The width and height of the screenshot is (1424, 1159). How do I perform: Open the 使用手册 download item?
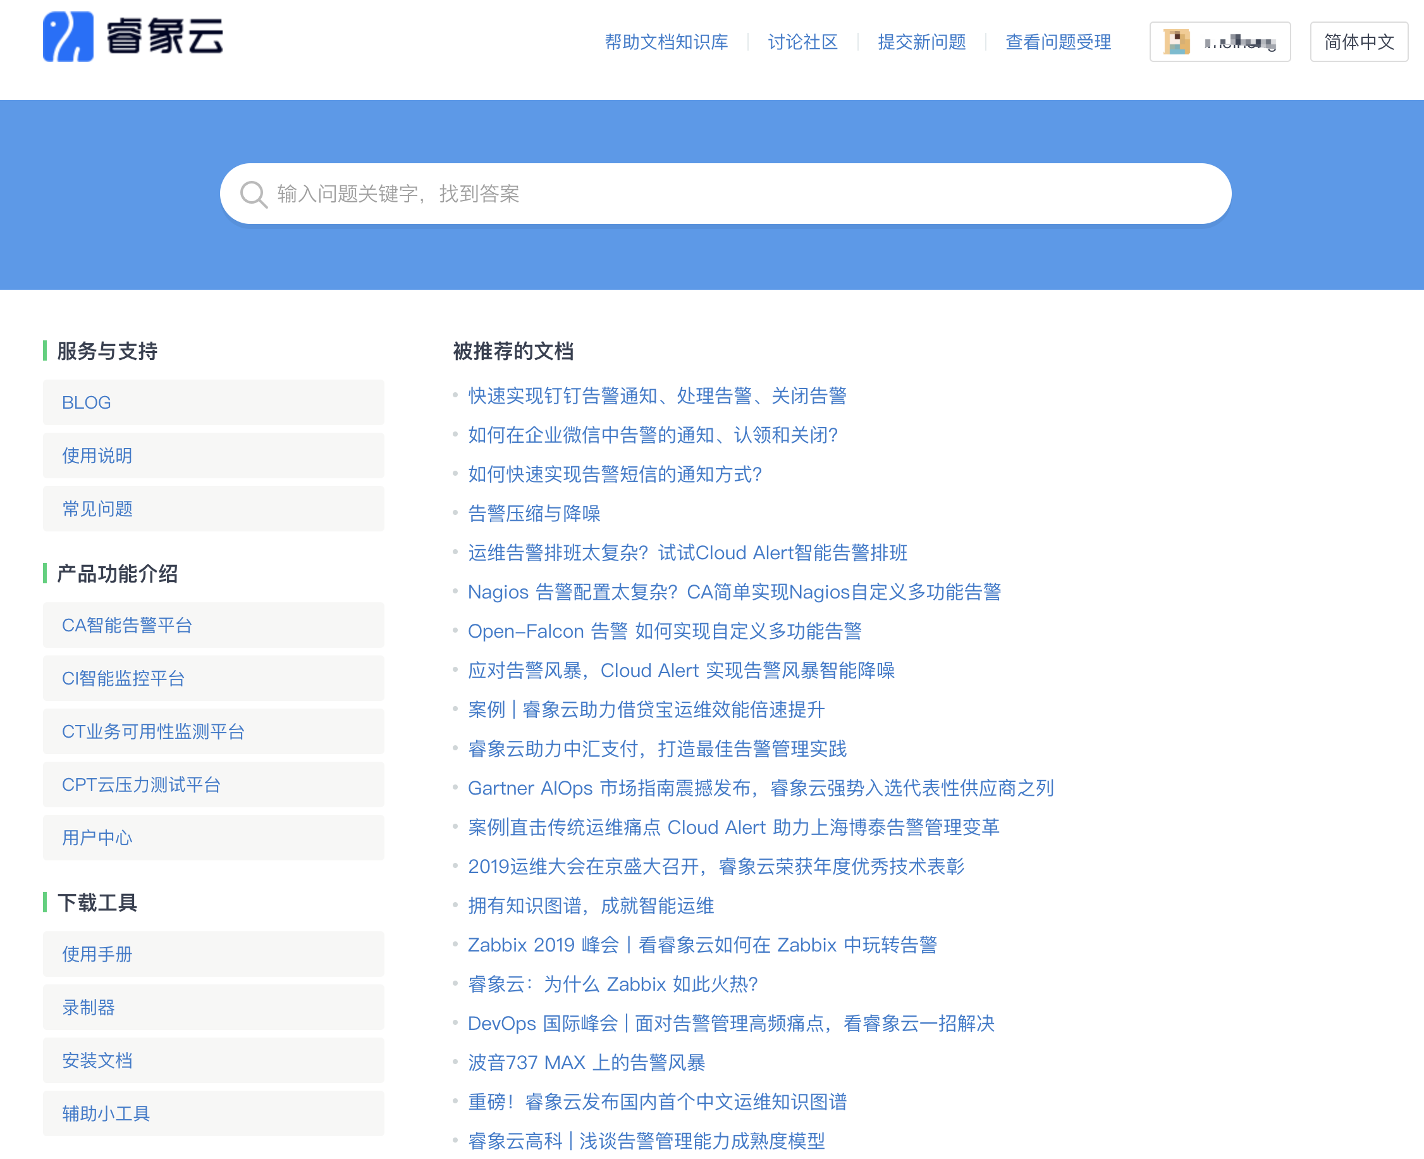[214, 954]
